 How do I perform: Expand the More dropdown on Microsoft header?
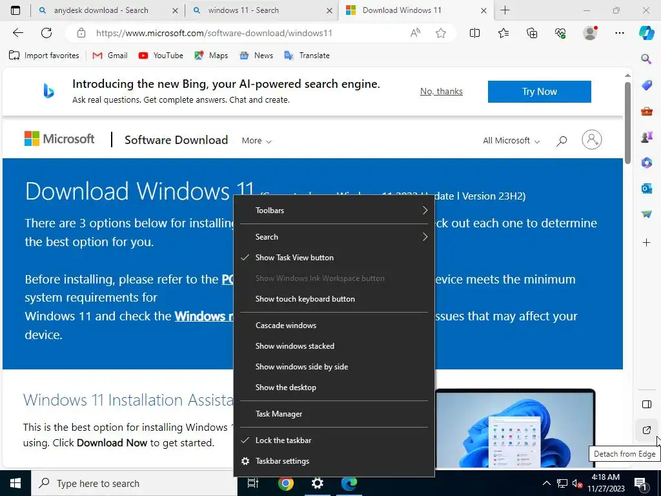[256, 140]
